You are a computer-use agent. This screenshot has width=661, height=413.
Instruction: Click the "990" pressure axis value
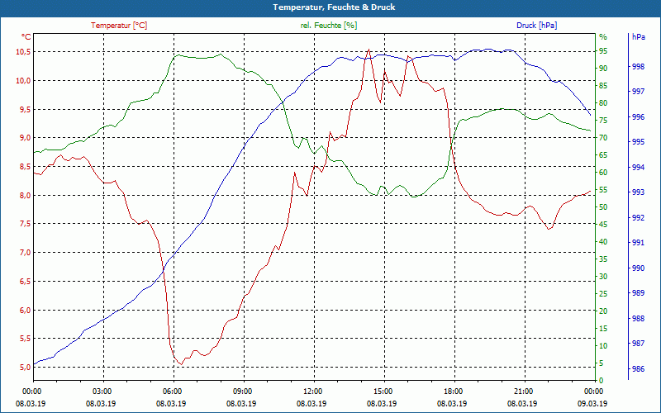639,268
